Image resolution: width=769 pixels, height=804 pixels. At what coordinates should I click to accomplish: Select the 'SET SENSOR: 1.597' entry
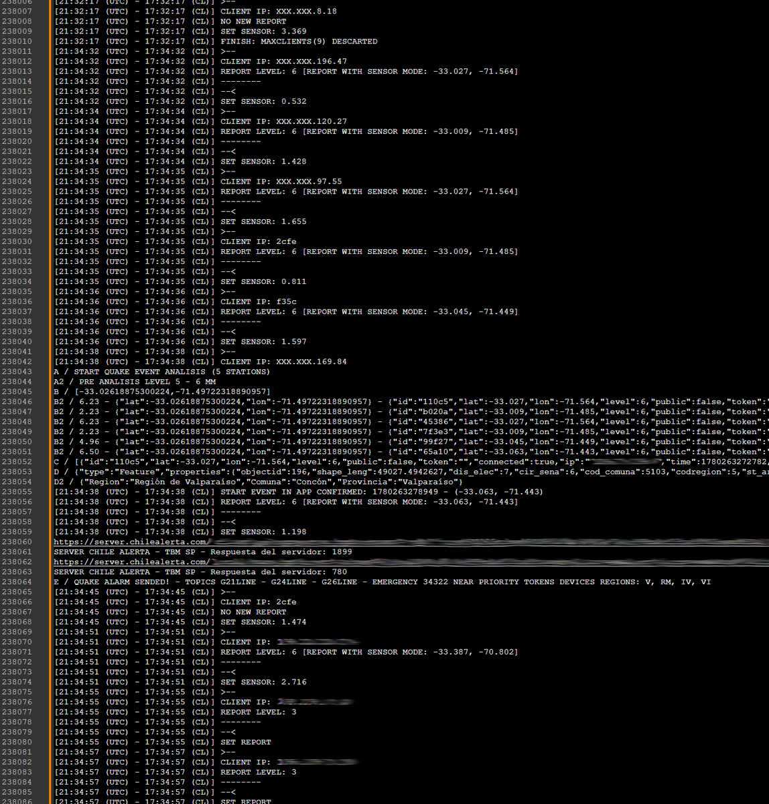click(x=263, y=342)
